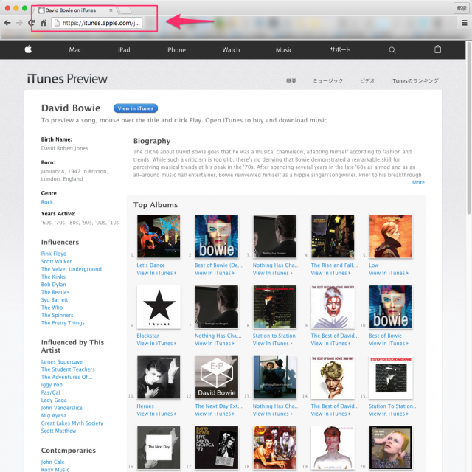Viewport: 472px width, 472px height.
Task: Click album 16 The Next Day cover
Action: click(159, 448)
